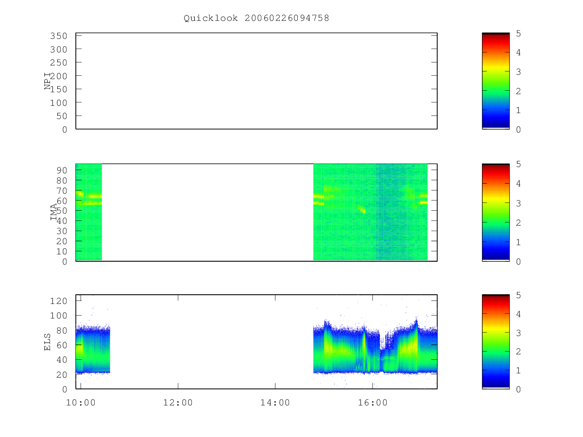Select the NPI y-axis label
The image size is (583, 437).
coord(48,81)
